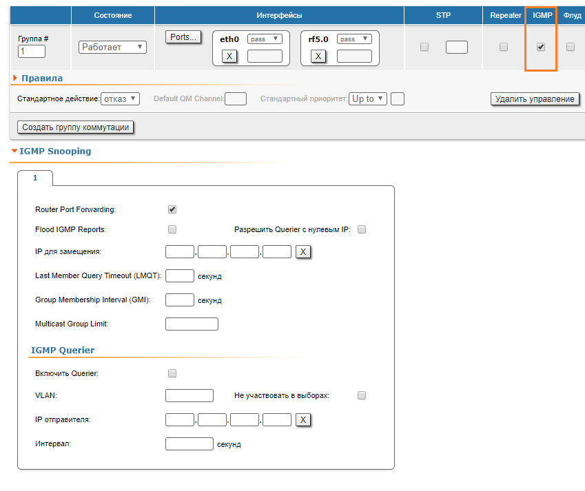The image size is (585, 491).
Task: Click the Ports... button
Action: click(x=183, y=37)
